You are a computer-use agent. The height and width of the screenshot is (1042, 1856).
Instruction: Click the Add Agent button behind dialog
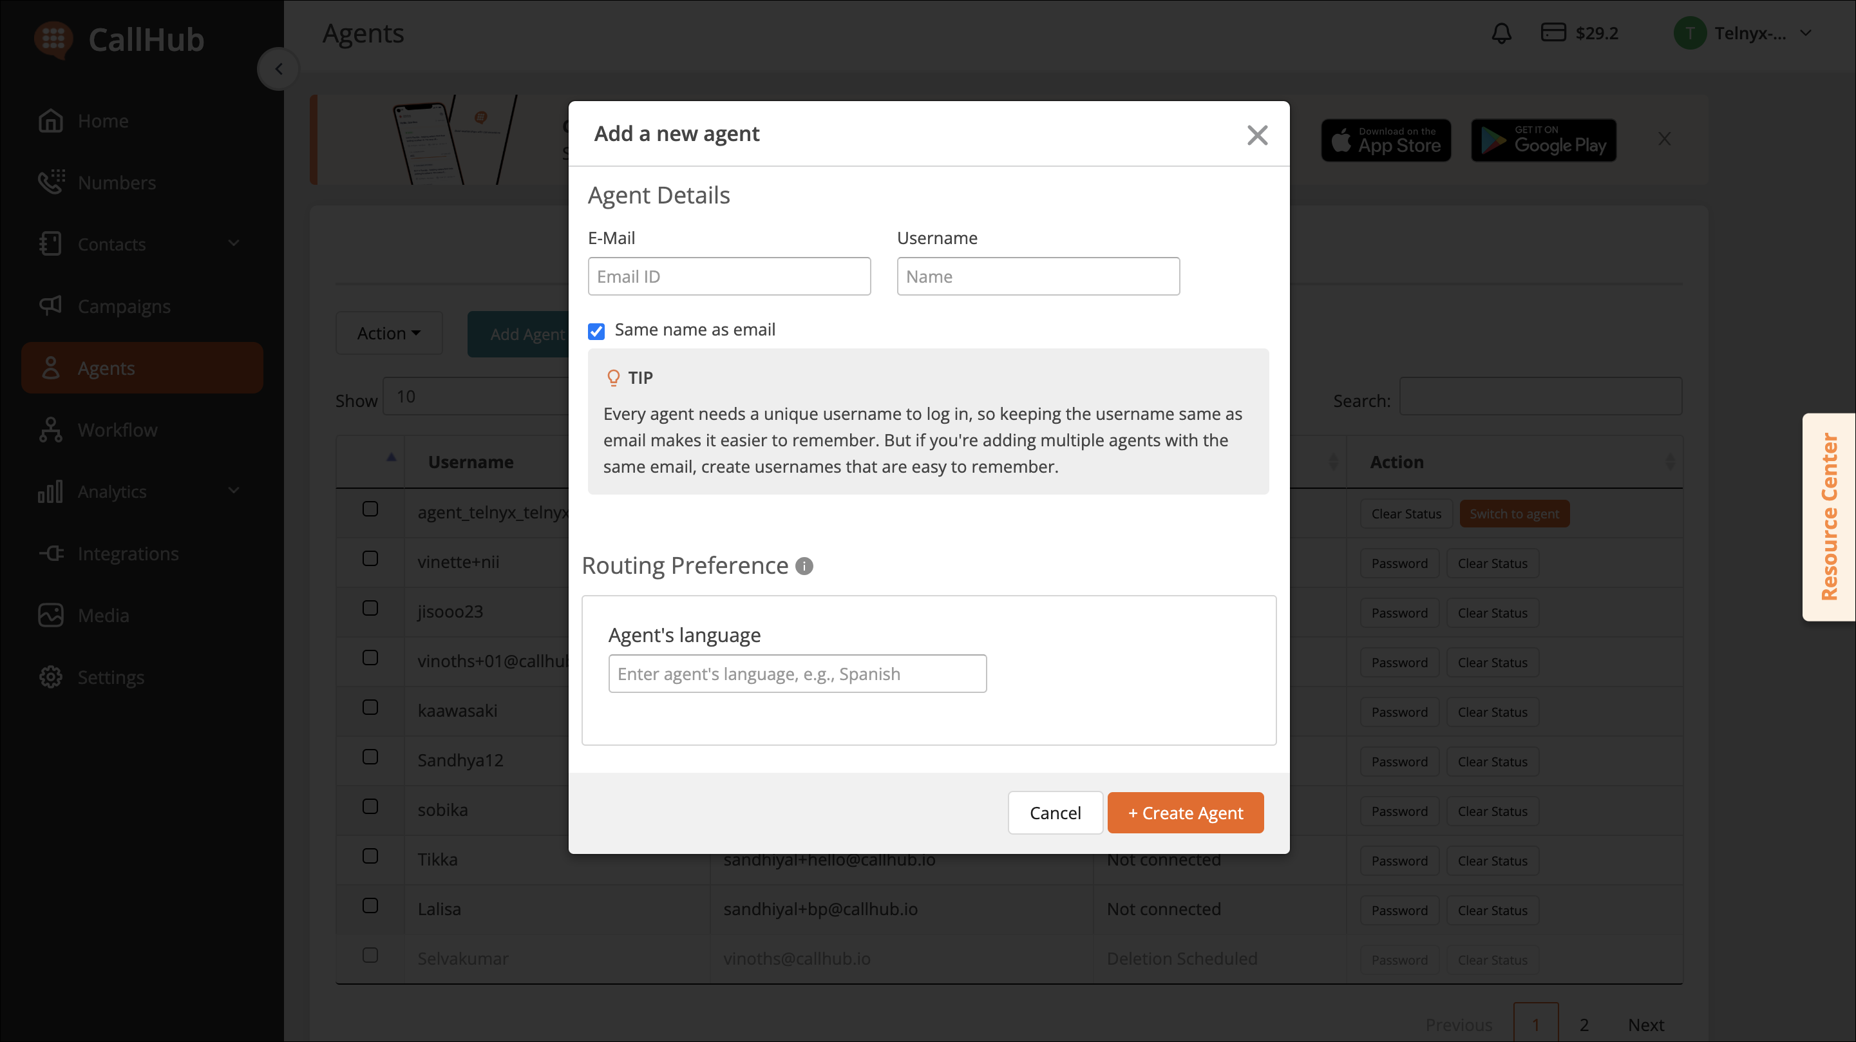click(519, 334)
